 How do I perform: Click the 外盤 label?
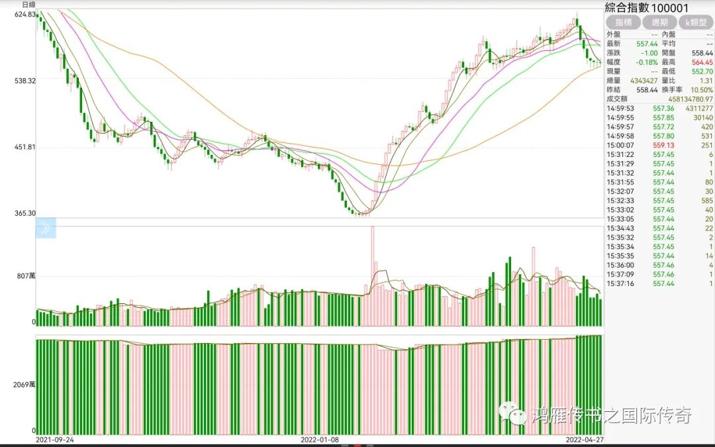613,34
